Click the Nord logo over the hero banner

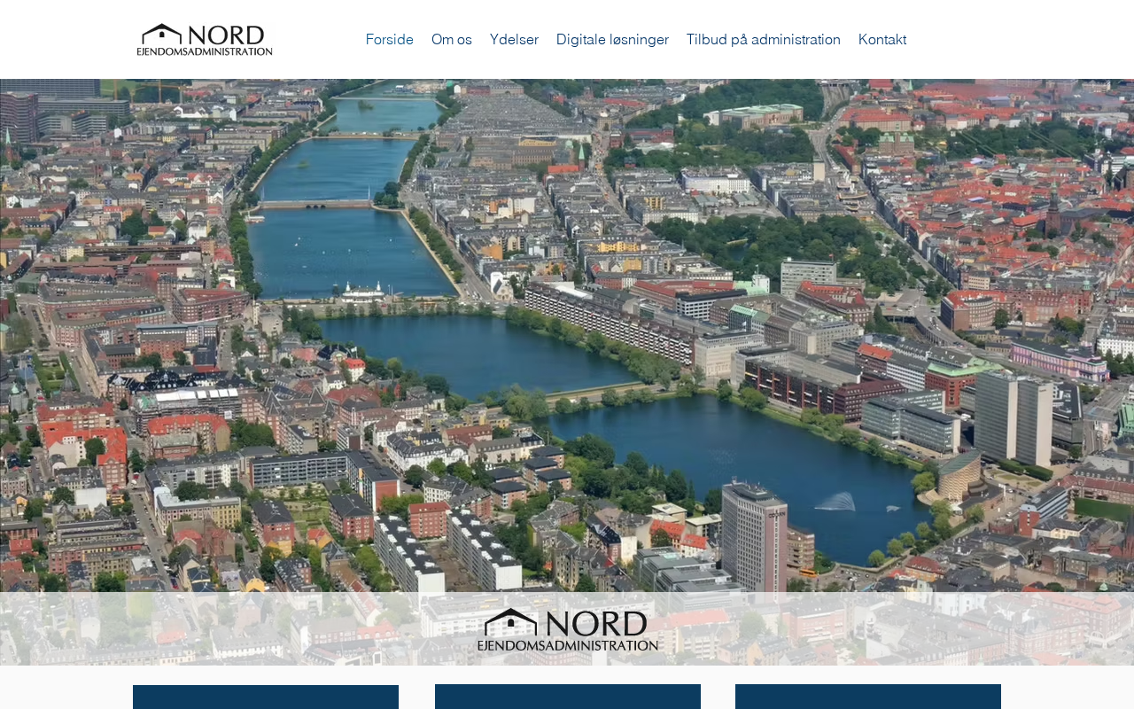568,629
